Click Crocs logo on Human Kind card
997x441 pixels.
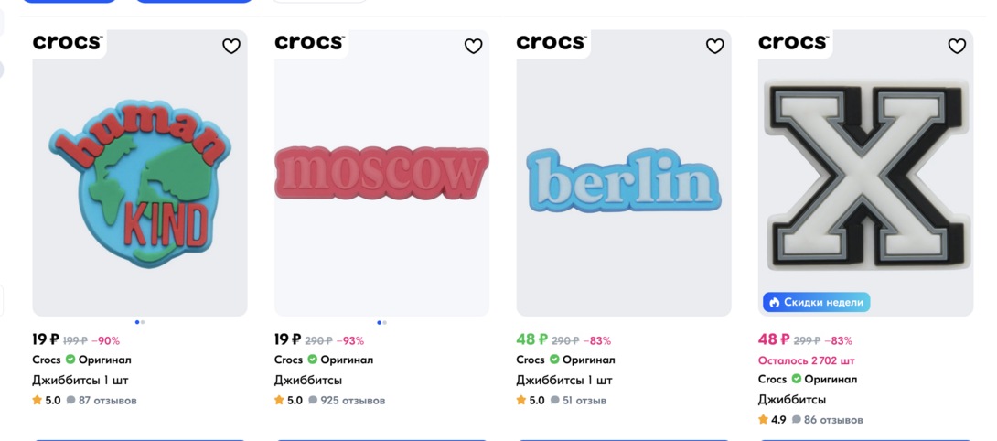tap(68, 42)
